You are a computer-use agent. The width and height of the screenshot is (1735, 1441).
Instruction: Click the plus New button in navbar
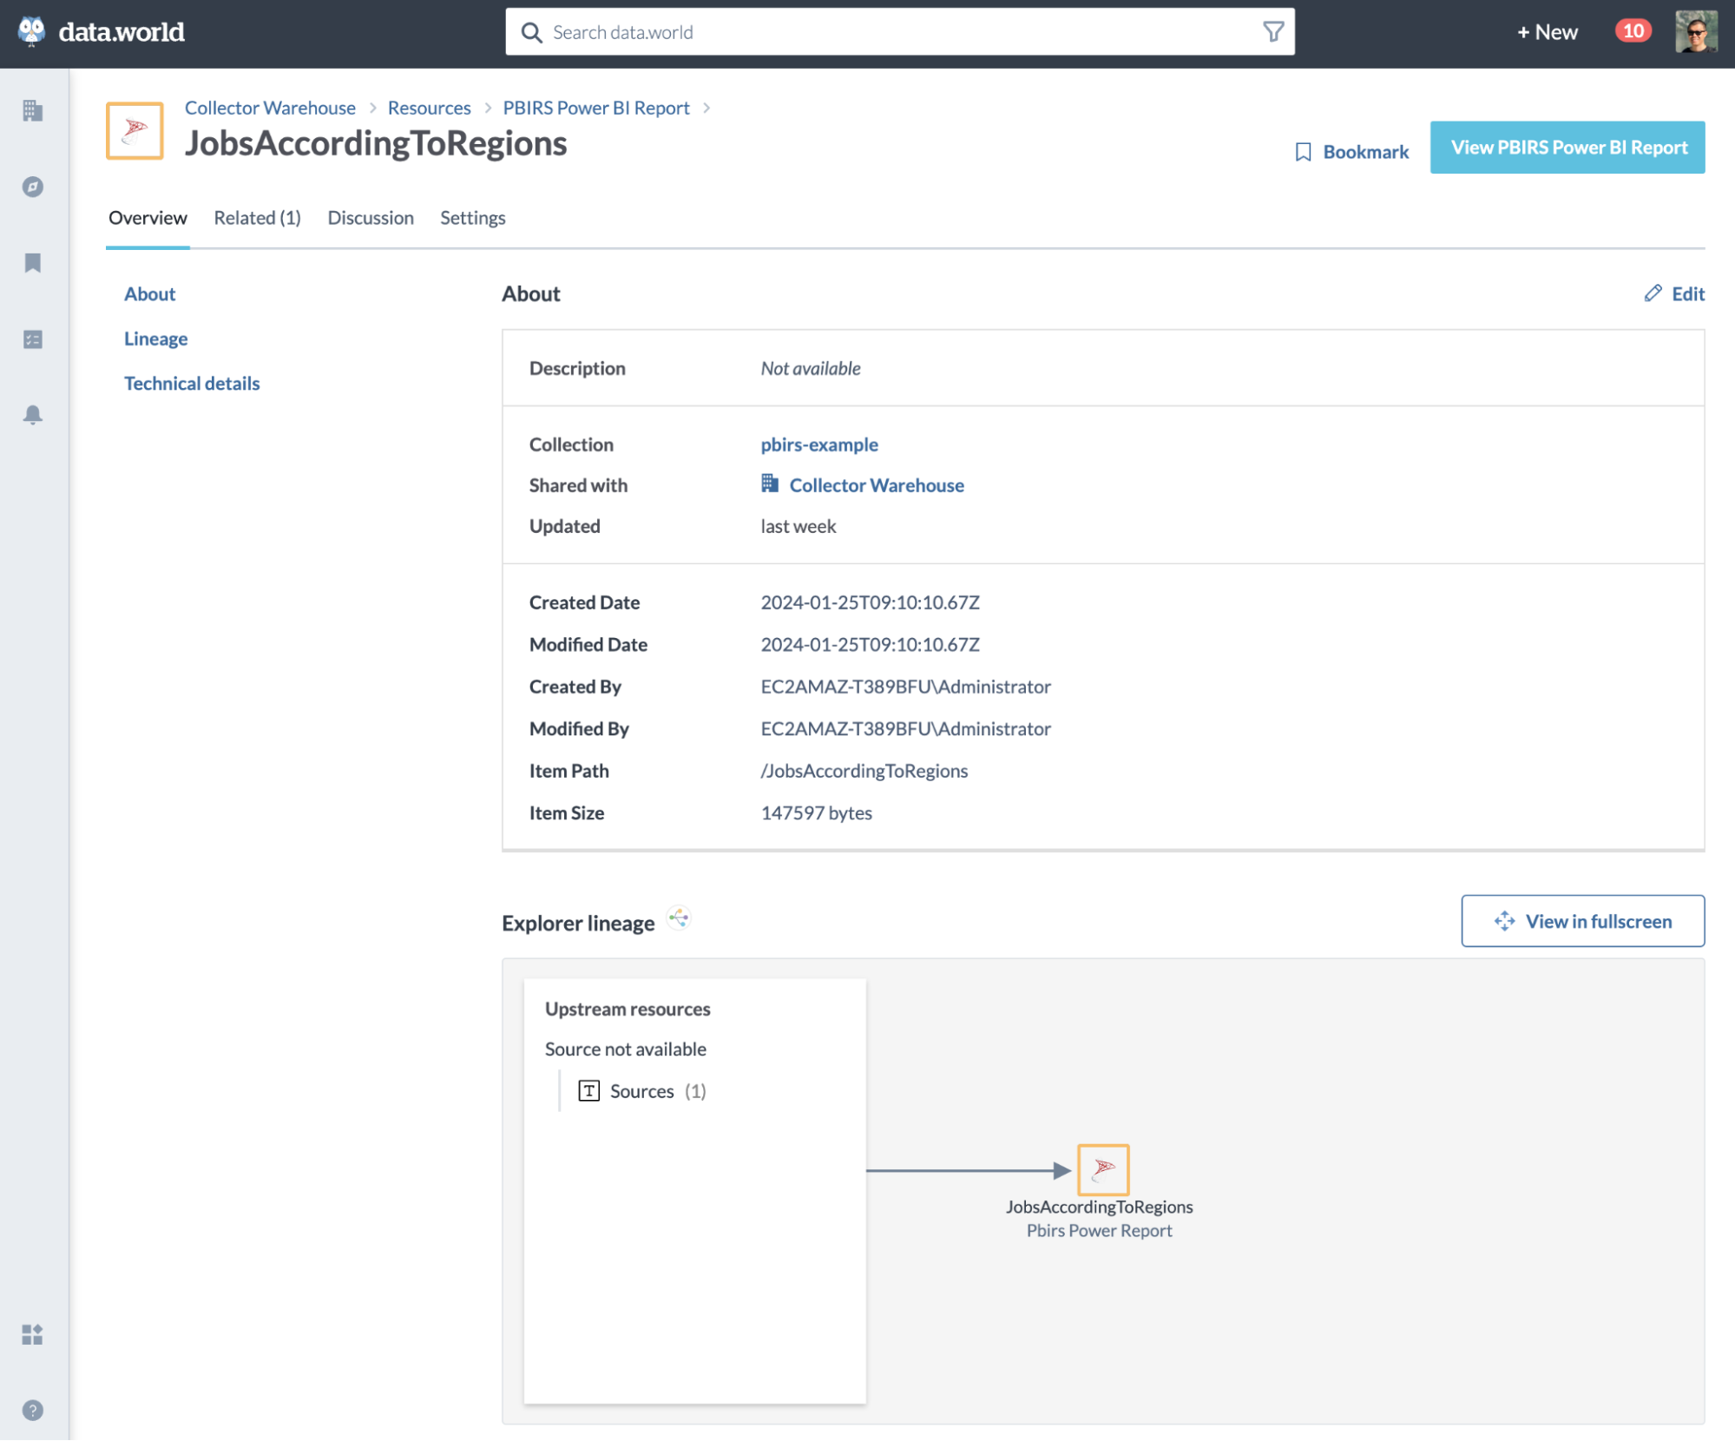point(1548,30)
